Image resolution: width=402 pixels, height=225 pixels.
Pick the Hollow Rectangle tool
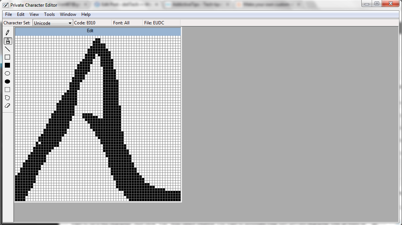pos(7,57)
